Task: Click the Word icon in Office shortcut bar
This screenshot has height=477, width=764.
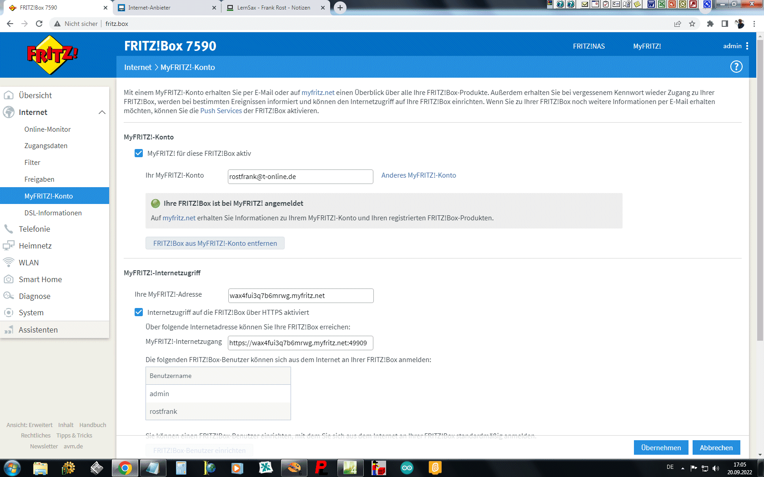Action: 651,4
